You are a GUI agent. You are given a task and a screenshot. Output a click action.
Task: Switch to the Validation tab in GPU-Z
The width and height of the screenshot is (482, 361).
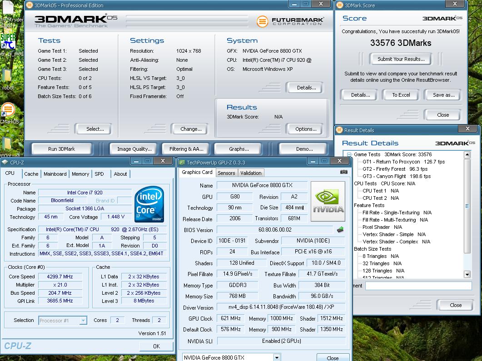point(251,173)
